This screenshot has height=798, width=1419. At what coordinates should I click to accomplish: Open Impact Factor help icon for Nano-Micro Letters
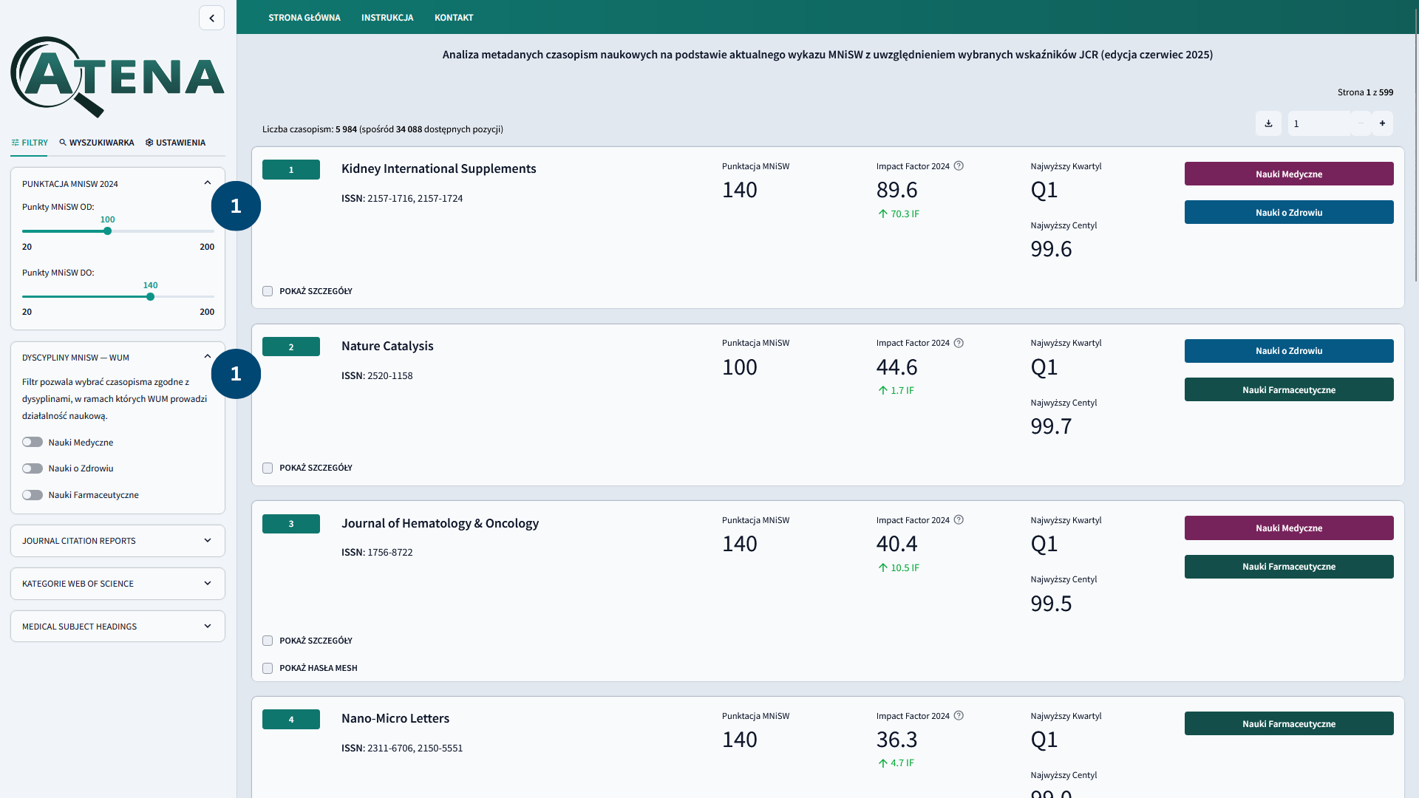(x=959, y=716)
